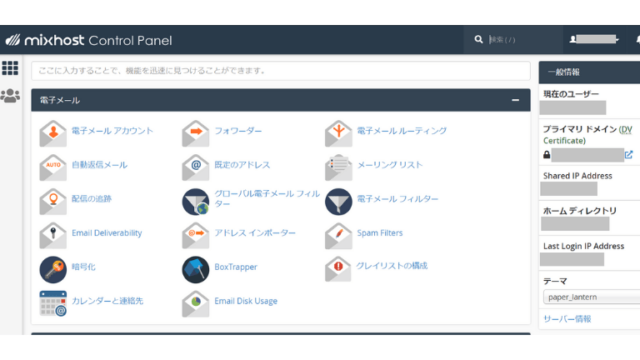The image size is (640, 360).
Task: Open the Email Disk Usage link
Action: 246,301
